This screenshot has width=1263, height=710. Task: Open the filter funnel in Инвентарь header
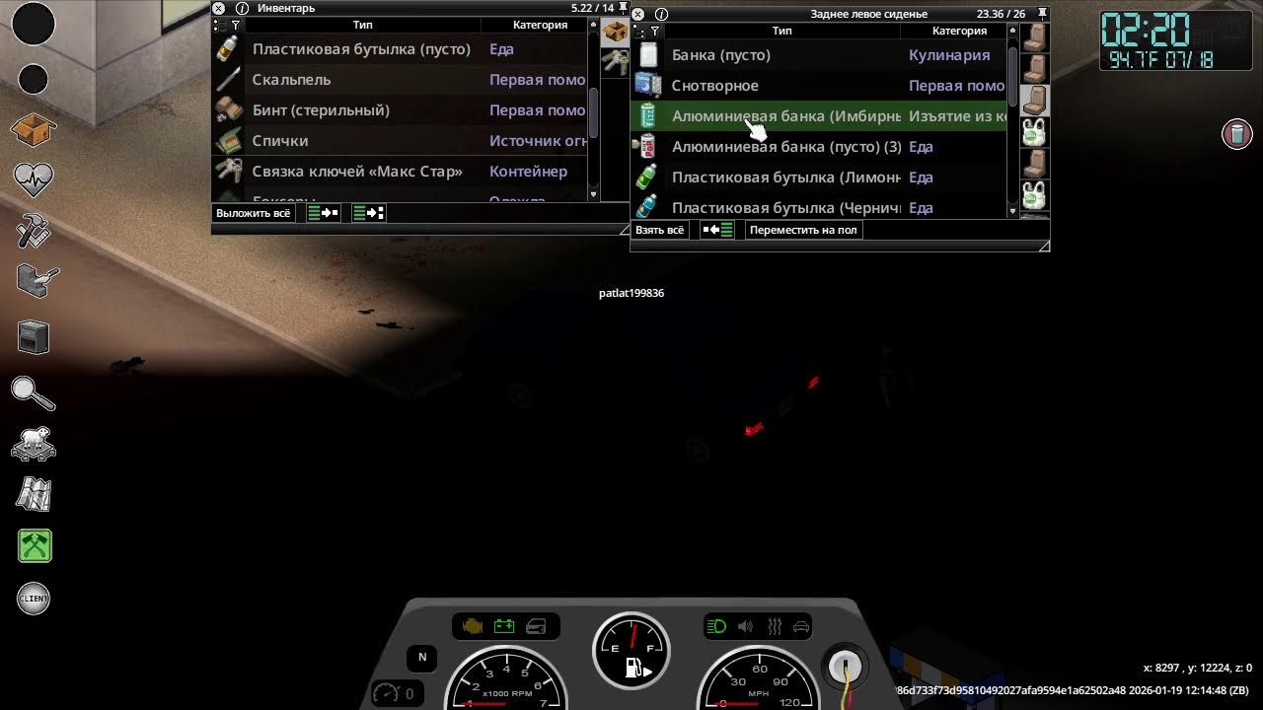click(235, 25)
